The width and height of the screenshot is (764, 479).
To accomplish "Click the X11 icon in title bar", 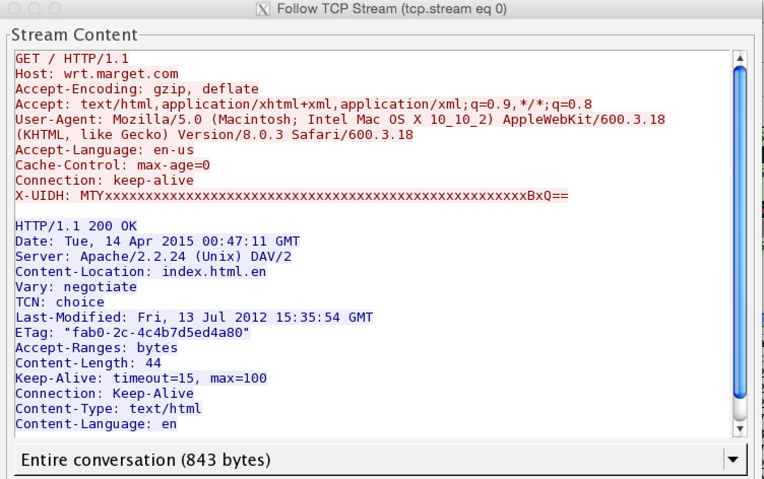I will [263, 9].
